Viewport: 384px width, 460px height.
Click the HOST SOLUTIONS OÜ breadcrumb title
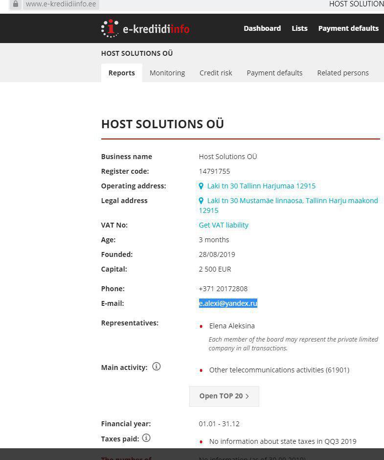(x=137, y=53)
